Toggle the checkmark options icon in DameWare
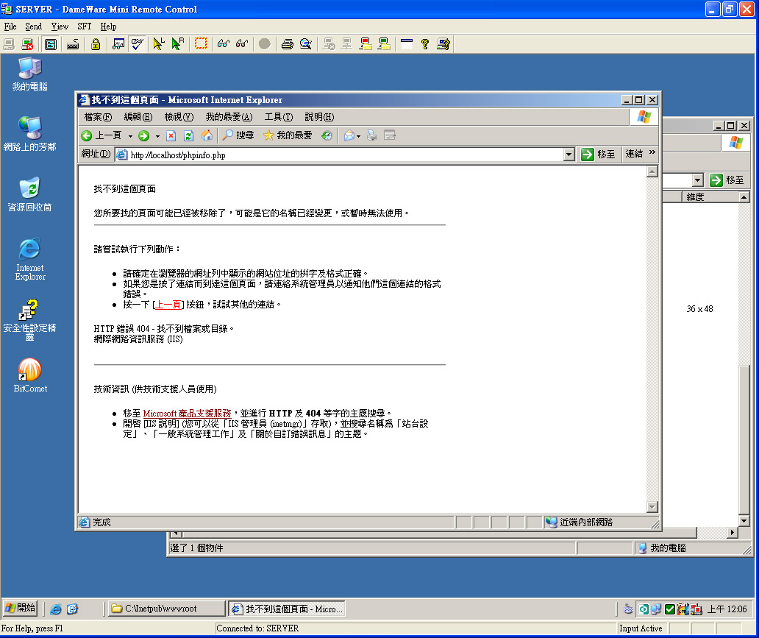The width and height of the screenshot is (759, 638). point(138,44)
